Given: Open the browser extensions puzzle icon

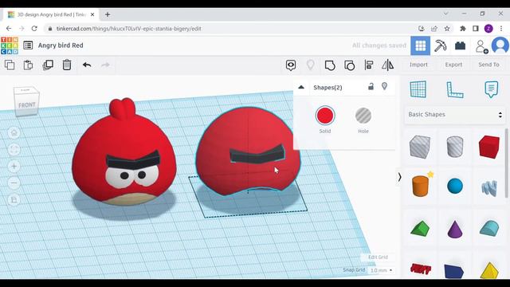Looking at the screenshot, I should [462, 29].
